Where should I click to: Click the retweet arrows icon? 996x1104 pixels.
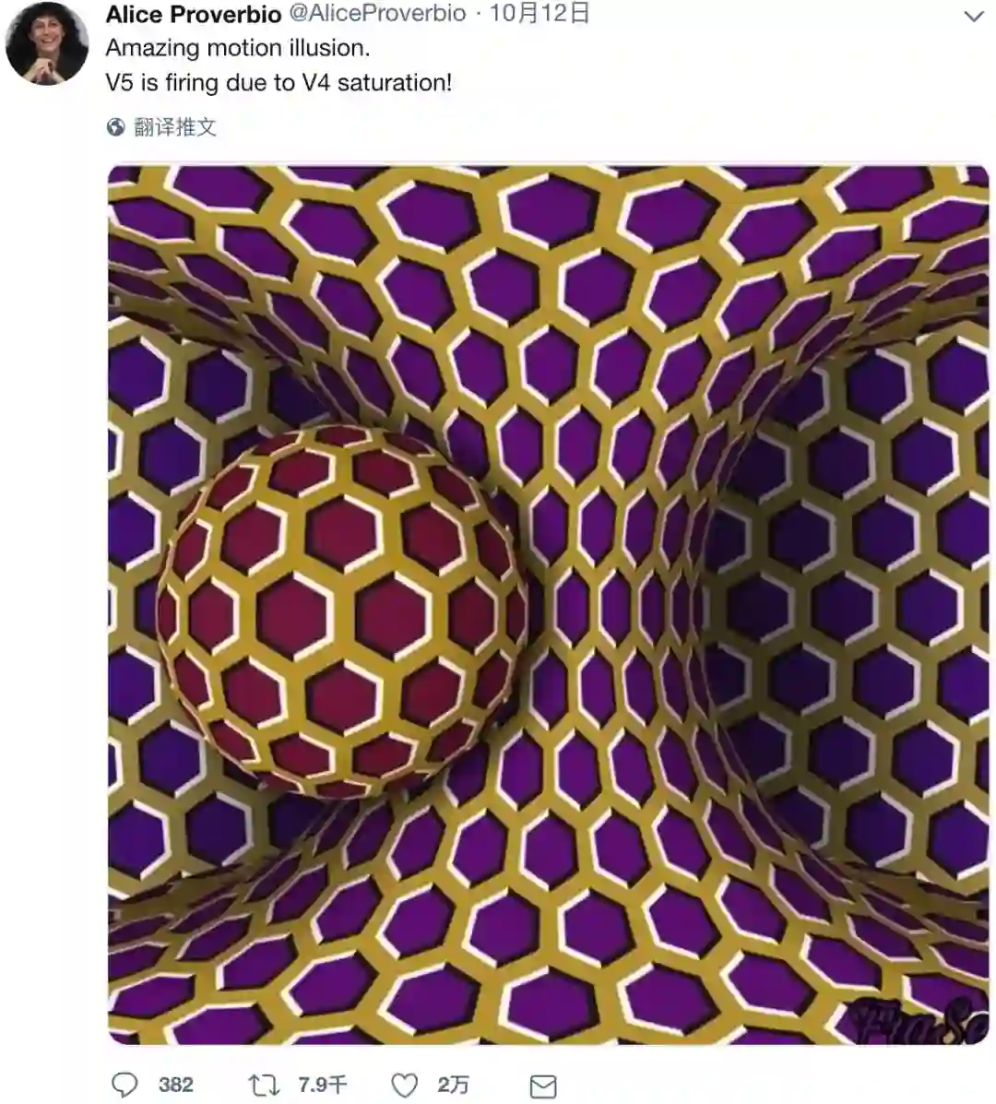click(264, 1085)
